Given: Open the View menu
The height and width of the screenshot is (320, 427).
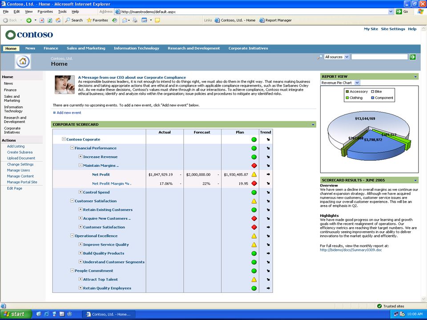Looking at the screenshot, I should 28,12.
